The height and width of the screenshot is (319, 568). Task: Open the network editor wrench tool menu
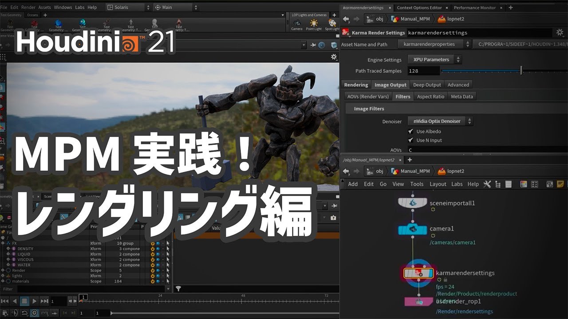click(487, 184)
